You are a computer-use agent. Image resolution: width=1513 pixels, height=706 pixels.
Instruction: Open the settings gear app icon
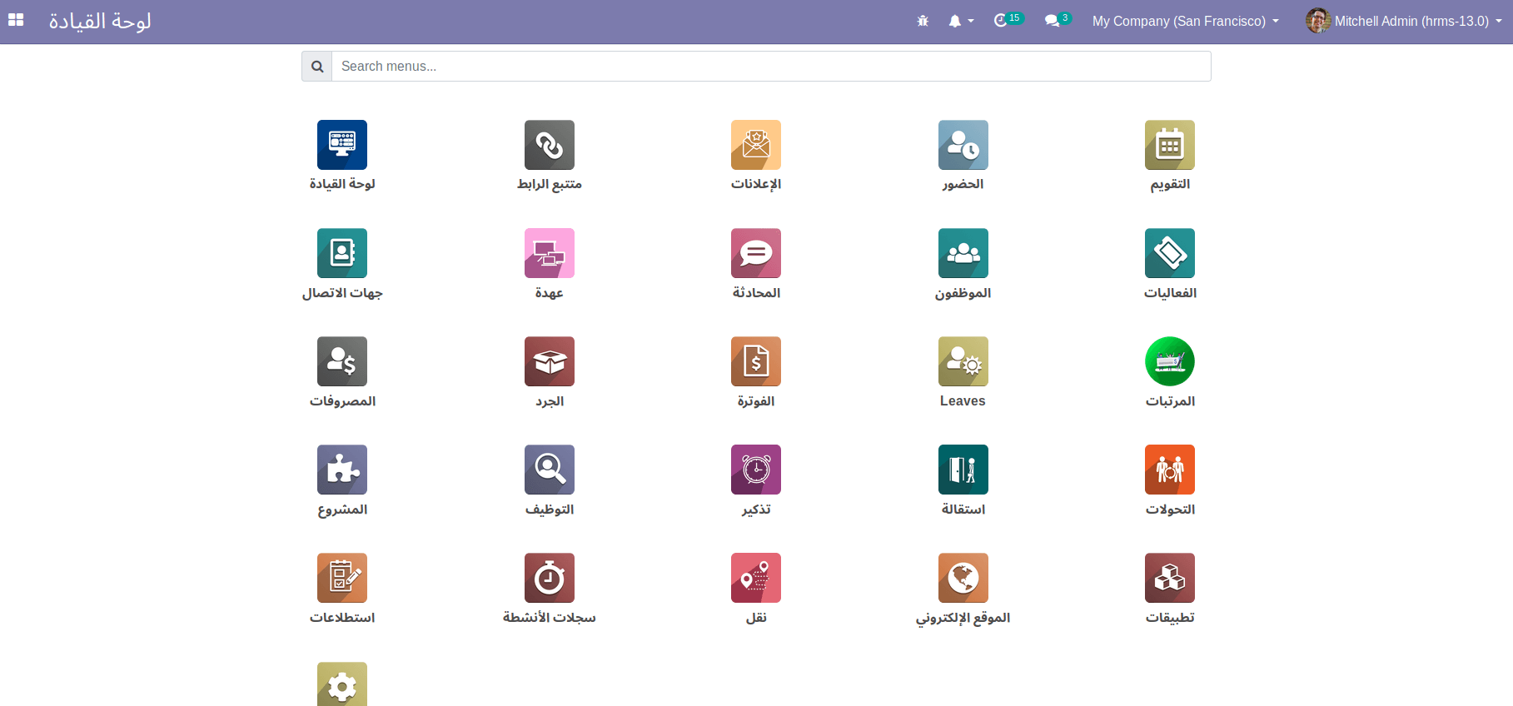coord(342,684)
